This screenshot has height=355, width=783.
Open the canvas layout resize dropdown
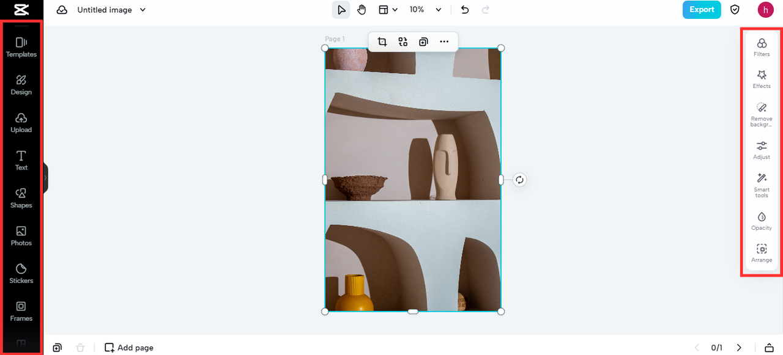(388, 10)
